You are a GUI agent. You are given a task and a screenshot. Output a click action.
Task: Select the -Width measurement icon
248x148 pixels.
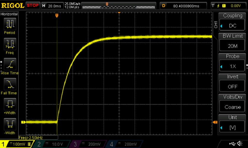(9, 124)
